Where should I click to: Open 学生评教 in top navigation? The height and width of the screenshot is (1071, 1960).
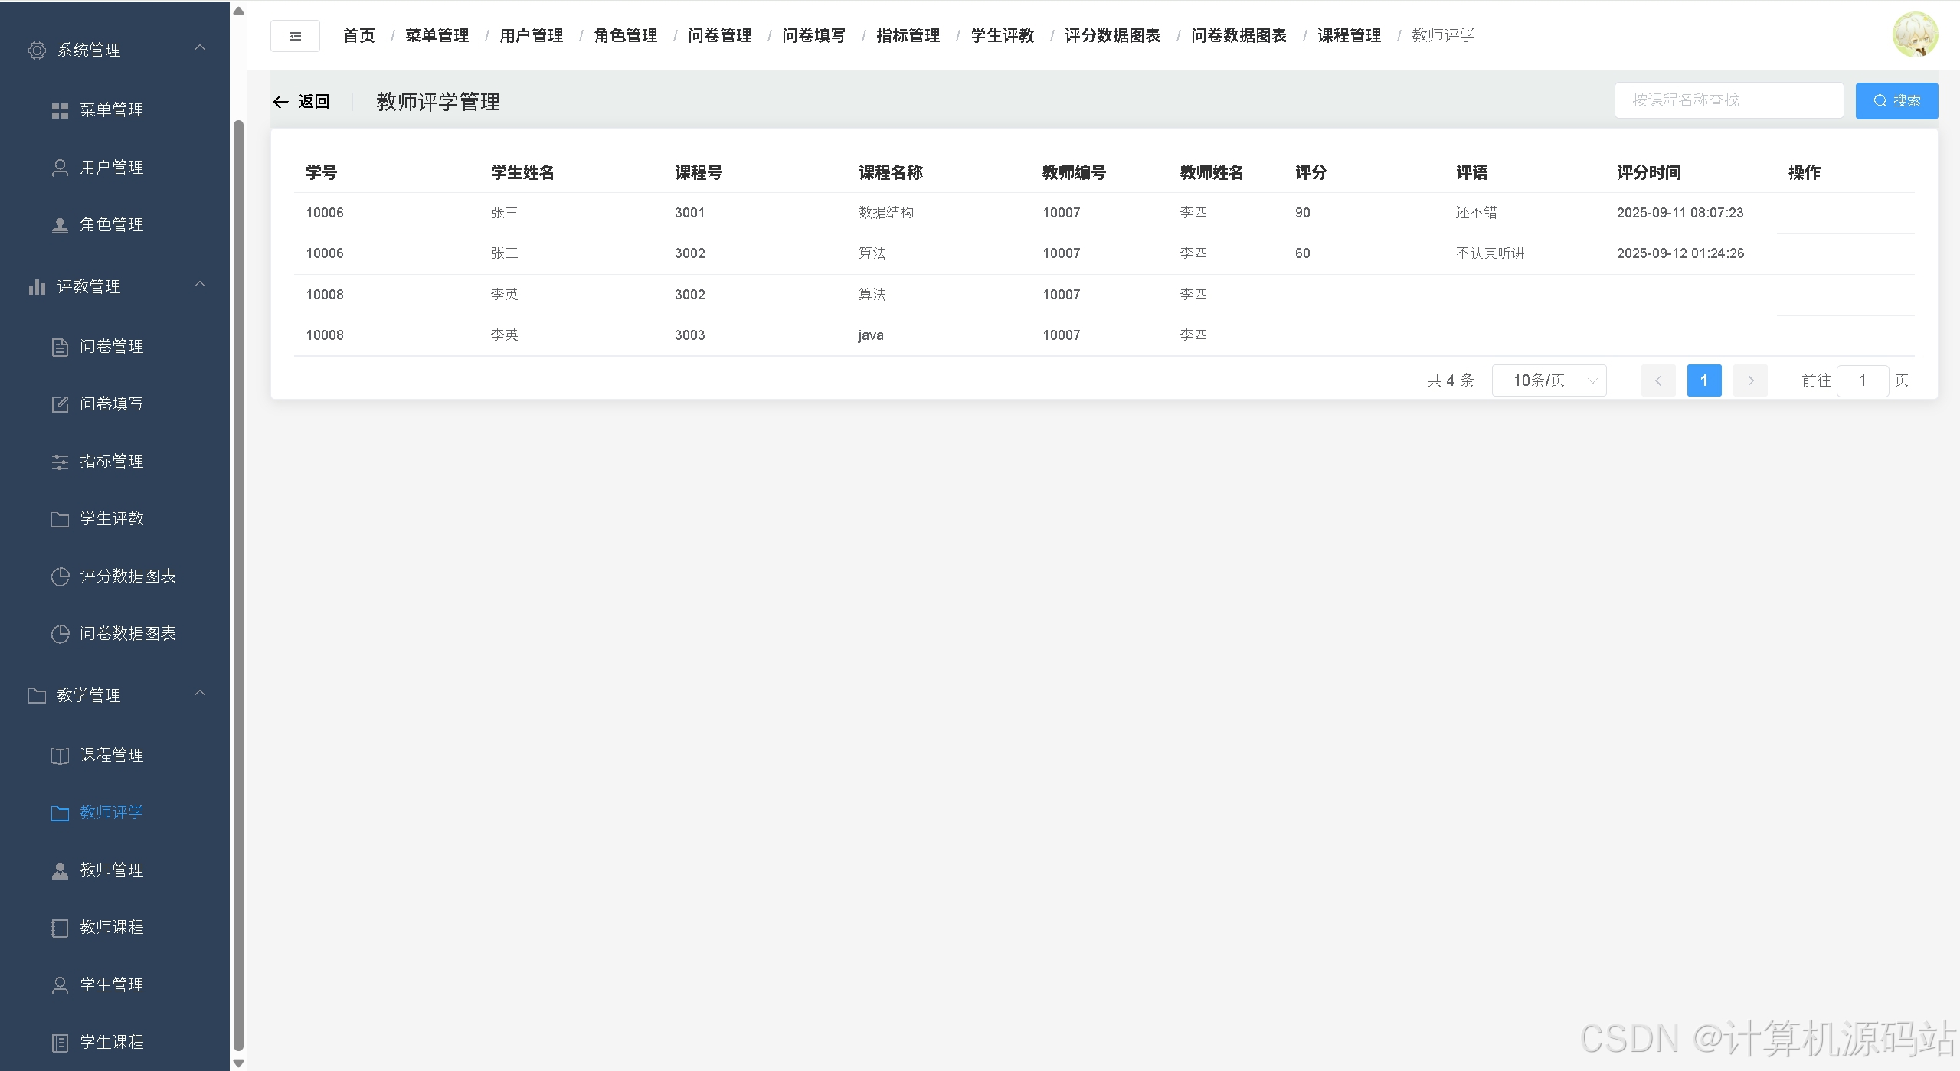coord(1003,36)
